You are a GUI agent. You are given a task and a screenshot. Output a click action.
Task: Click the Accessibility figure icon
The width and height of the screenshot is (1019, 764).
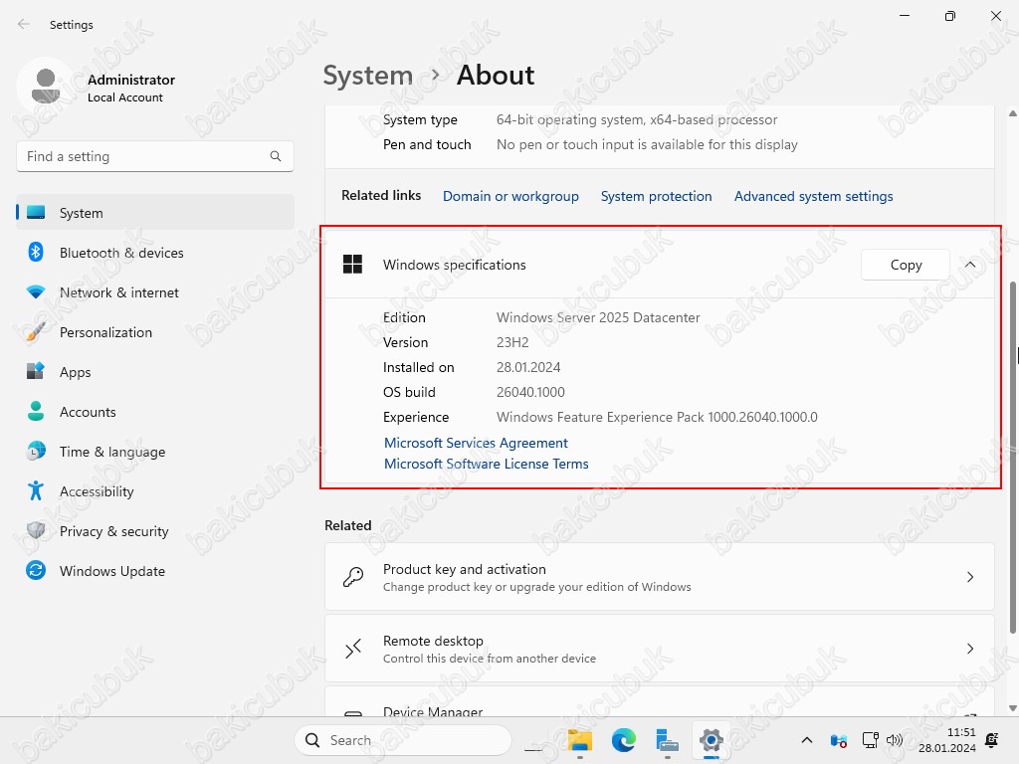pyautogui.click(x=36, y=490)
